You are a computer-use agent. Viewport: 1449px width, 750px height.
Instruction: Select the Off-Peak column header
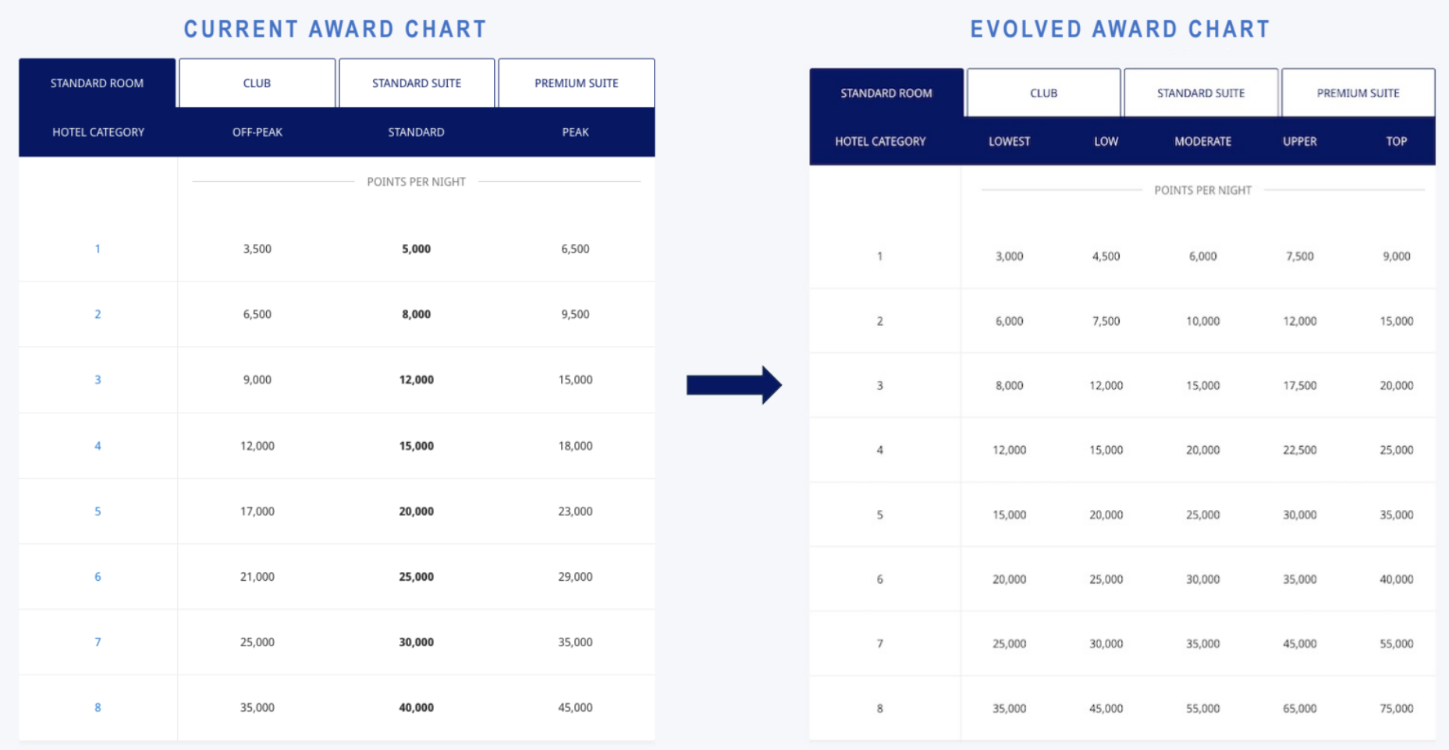[257, 132]
